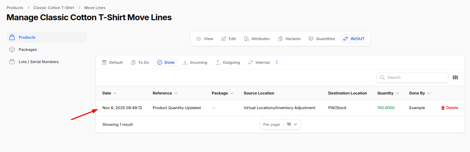This screenshot has height=152, width=470.
Task: Open Lots / Serial Numbers section
Action: (38, 62)
